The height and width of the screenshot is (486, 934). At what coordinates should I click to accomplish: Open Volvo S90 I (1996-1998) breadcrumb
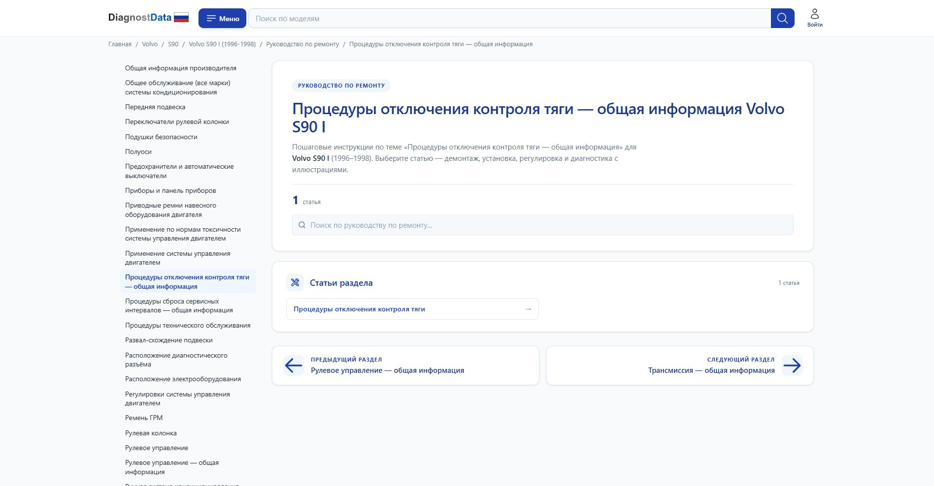coord(222,44)
